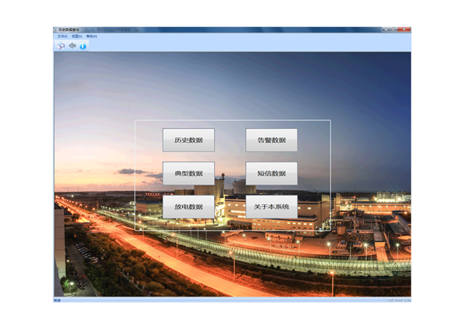Maximize the 历史数据查询 window
This screenshot has height=326, width=450.
click(x=394, y=30)
